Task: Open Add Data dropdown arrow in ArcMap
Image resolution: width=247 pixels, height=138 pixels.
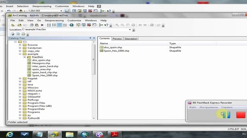Action: coord(25,11)
